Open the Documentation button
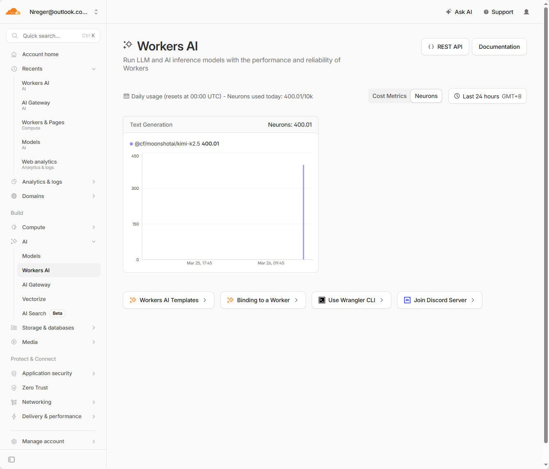This screenshot has height=469, width=549. (x=499, y=47)
